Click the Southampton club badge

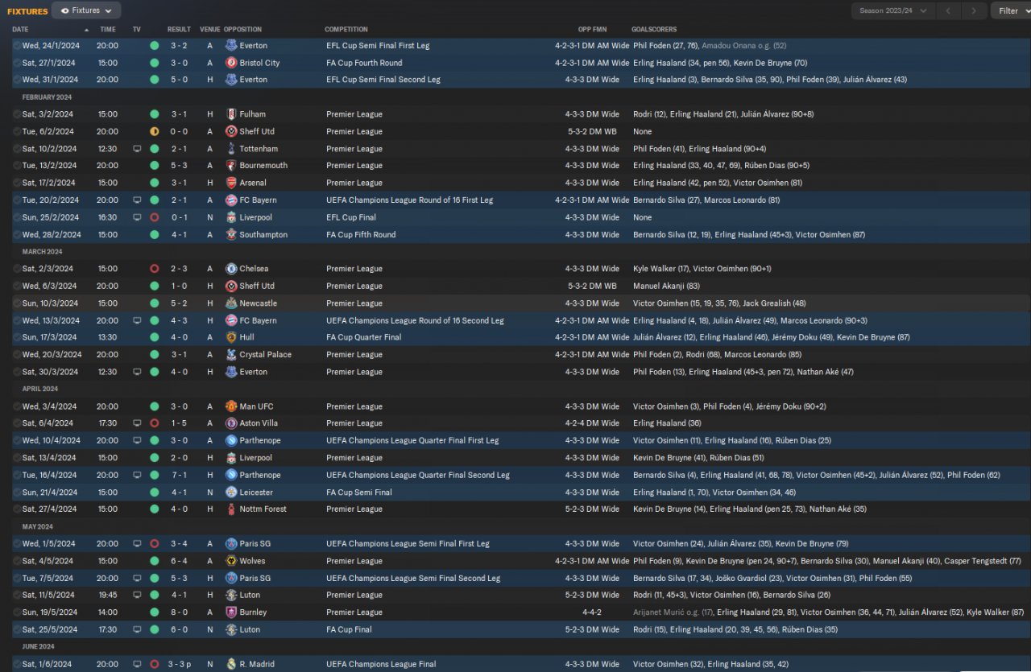coord(231,235)
